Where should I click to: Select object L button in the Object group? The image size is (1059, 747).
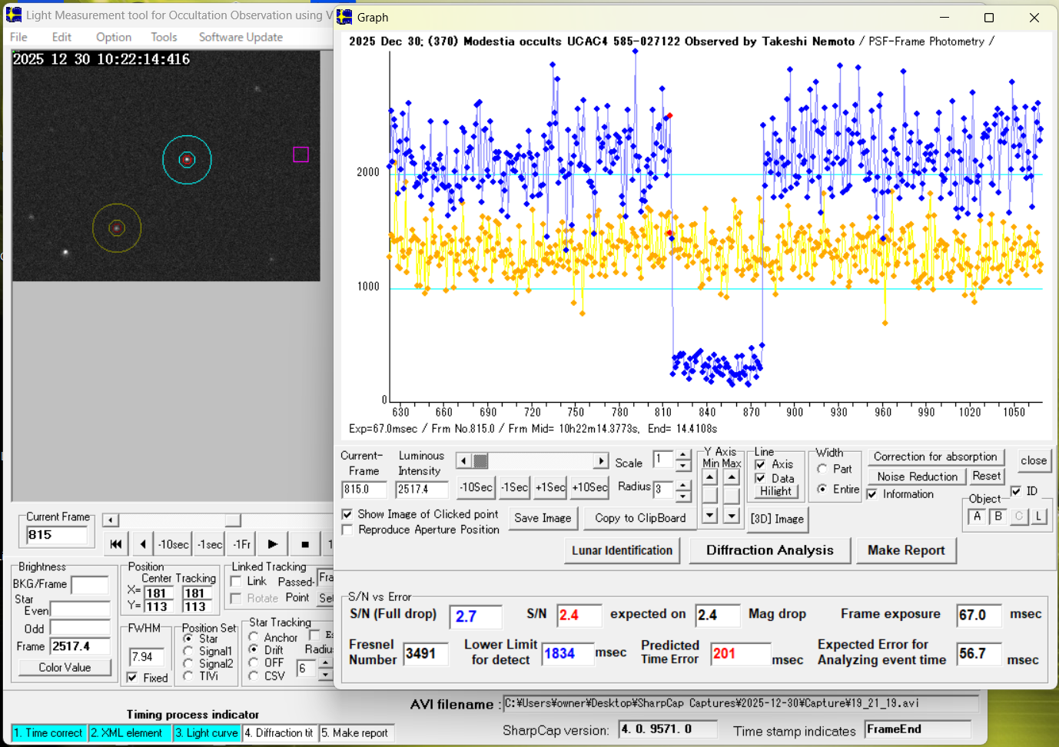point(1039,516)
